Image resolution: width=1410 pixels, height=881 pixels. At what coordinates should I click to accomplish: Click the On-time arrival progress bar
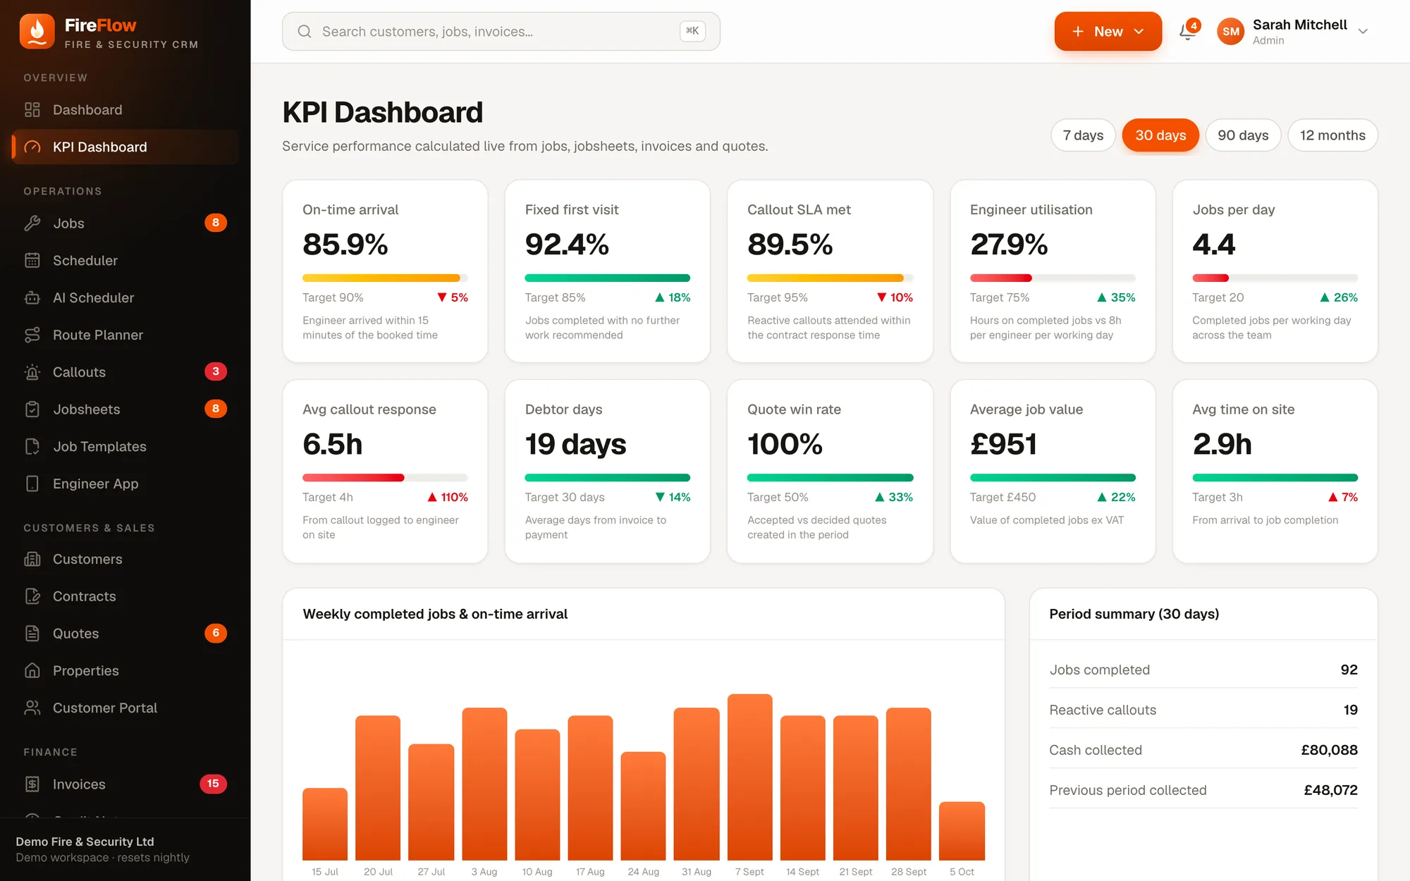(385, 278)
